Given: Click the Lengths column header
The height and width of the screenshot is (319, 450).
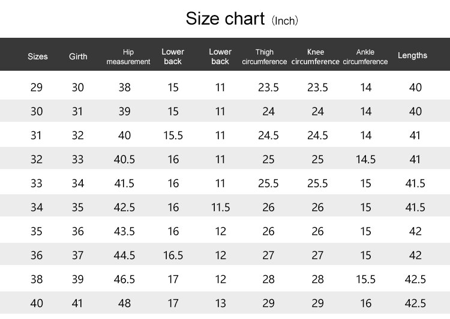Looking at the screenshot, I should (x=413, y=56).
